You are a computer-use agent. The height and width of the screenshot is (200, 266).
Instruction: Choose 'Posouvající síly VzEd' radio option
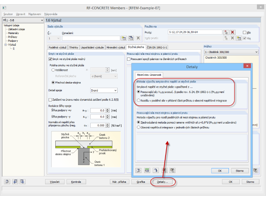point(139,92)
